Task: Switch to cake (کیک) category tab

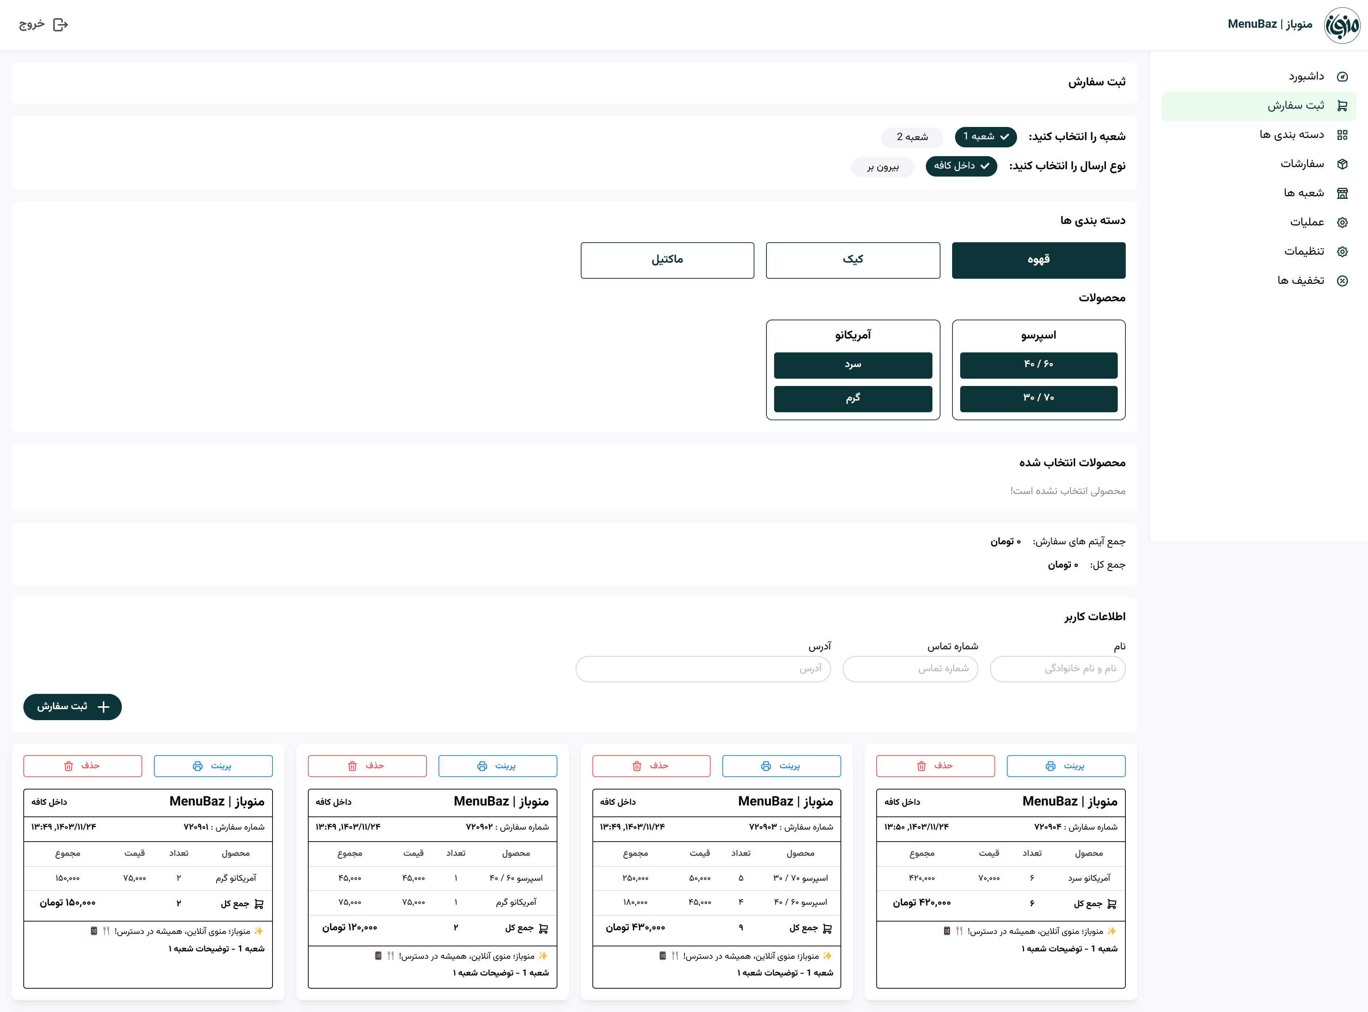Action: [x=852, y=260]
